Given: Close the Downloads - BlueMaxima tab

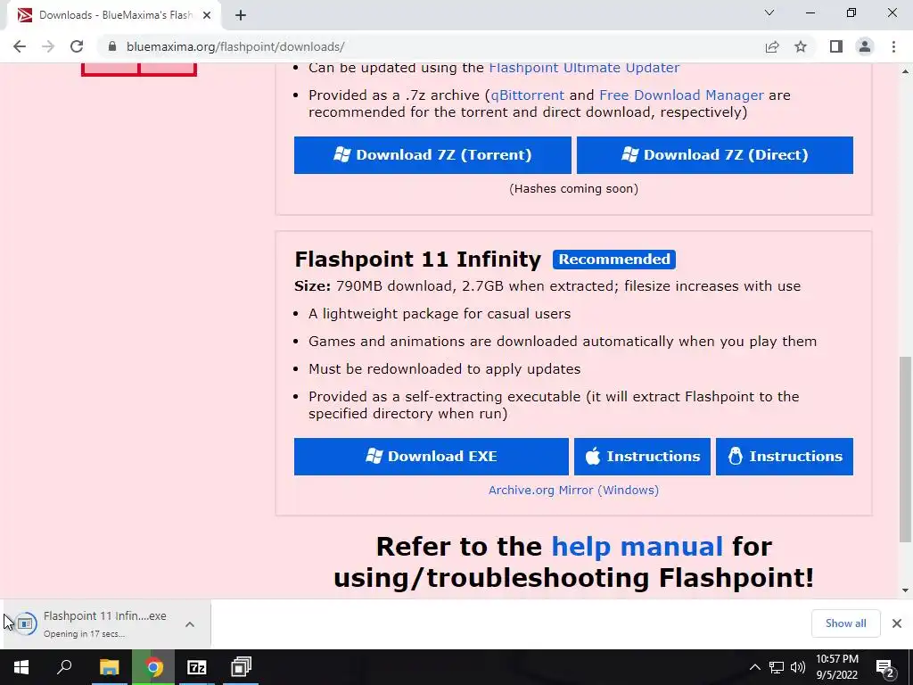Looking at the screenshot, I should tap(207, 15).
